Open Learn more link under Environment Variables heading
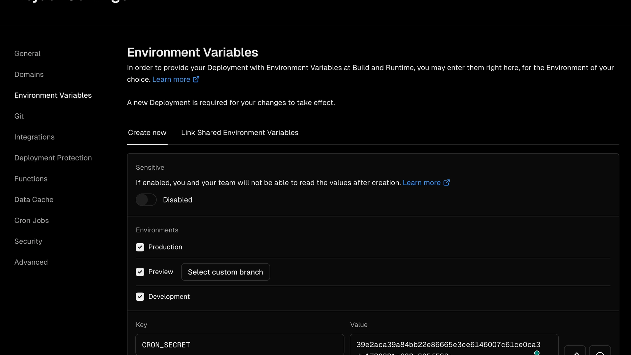The height and width of the screenshot is (355, 631). click(x=171, y=80)
